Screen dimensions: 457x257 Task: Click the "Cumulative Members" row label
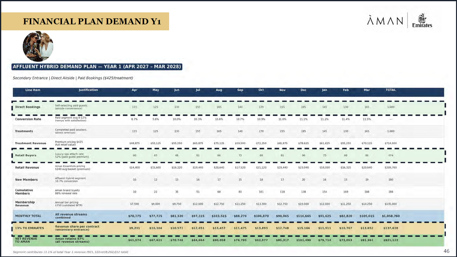click(x=24, y=192)
